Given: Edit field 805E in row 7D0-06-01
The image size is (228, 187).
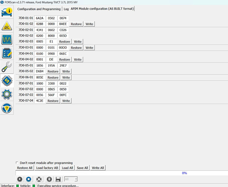Looking at the screenshot, I should [x=40, y=77].
